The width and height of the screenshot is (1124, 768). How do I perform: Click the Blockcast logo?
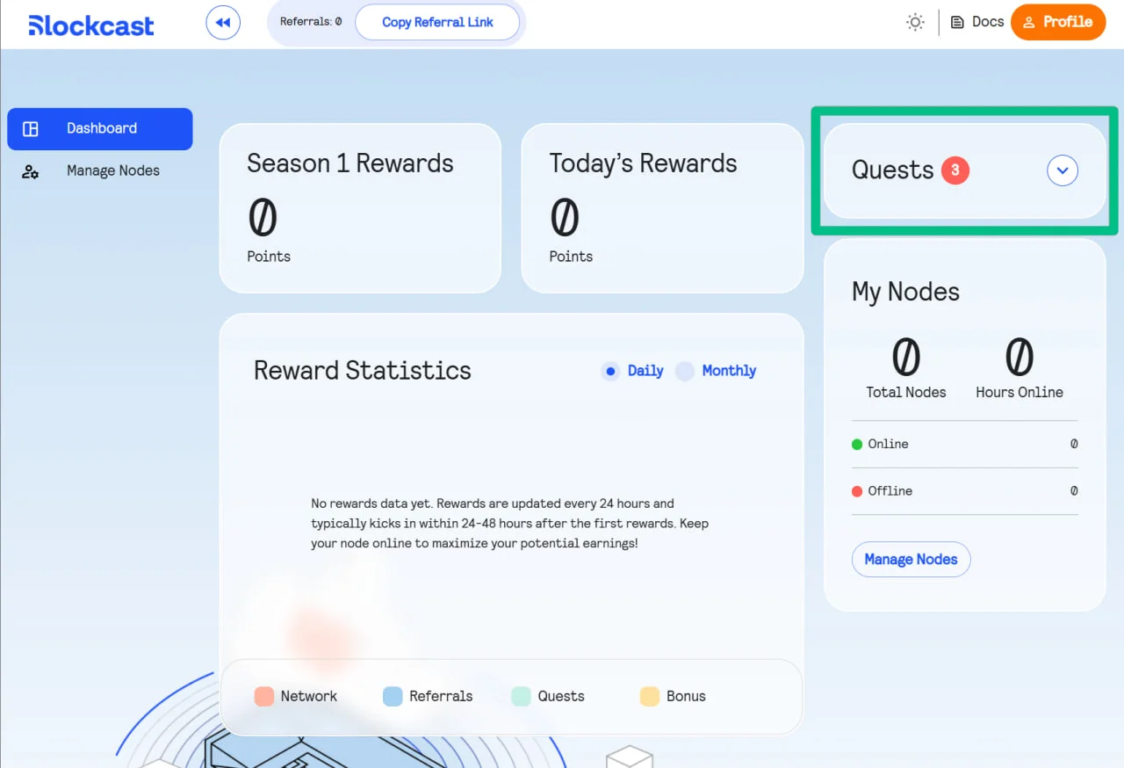click(91, 25)
